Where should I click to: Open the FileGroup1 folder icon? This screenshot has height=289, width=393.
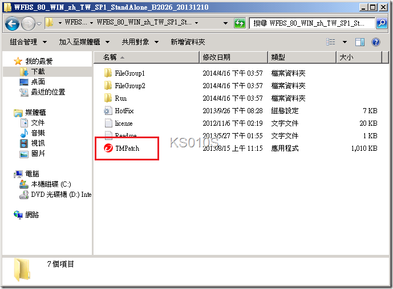[108, 73]
